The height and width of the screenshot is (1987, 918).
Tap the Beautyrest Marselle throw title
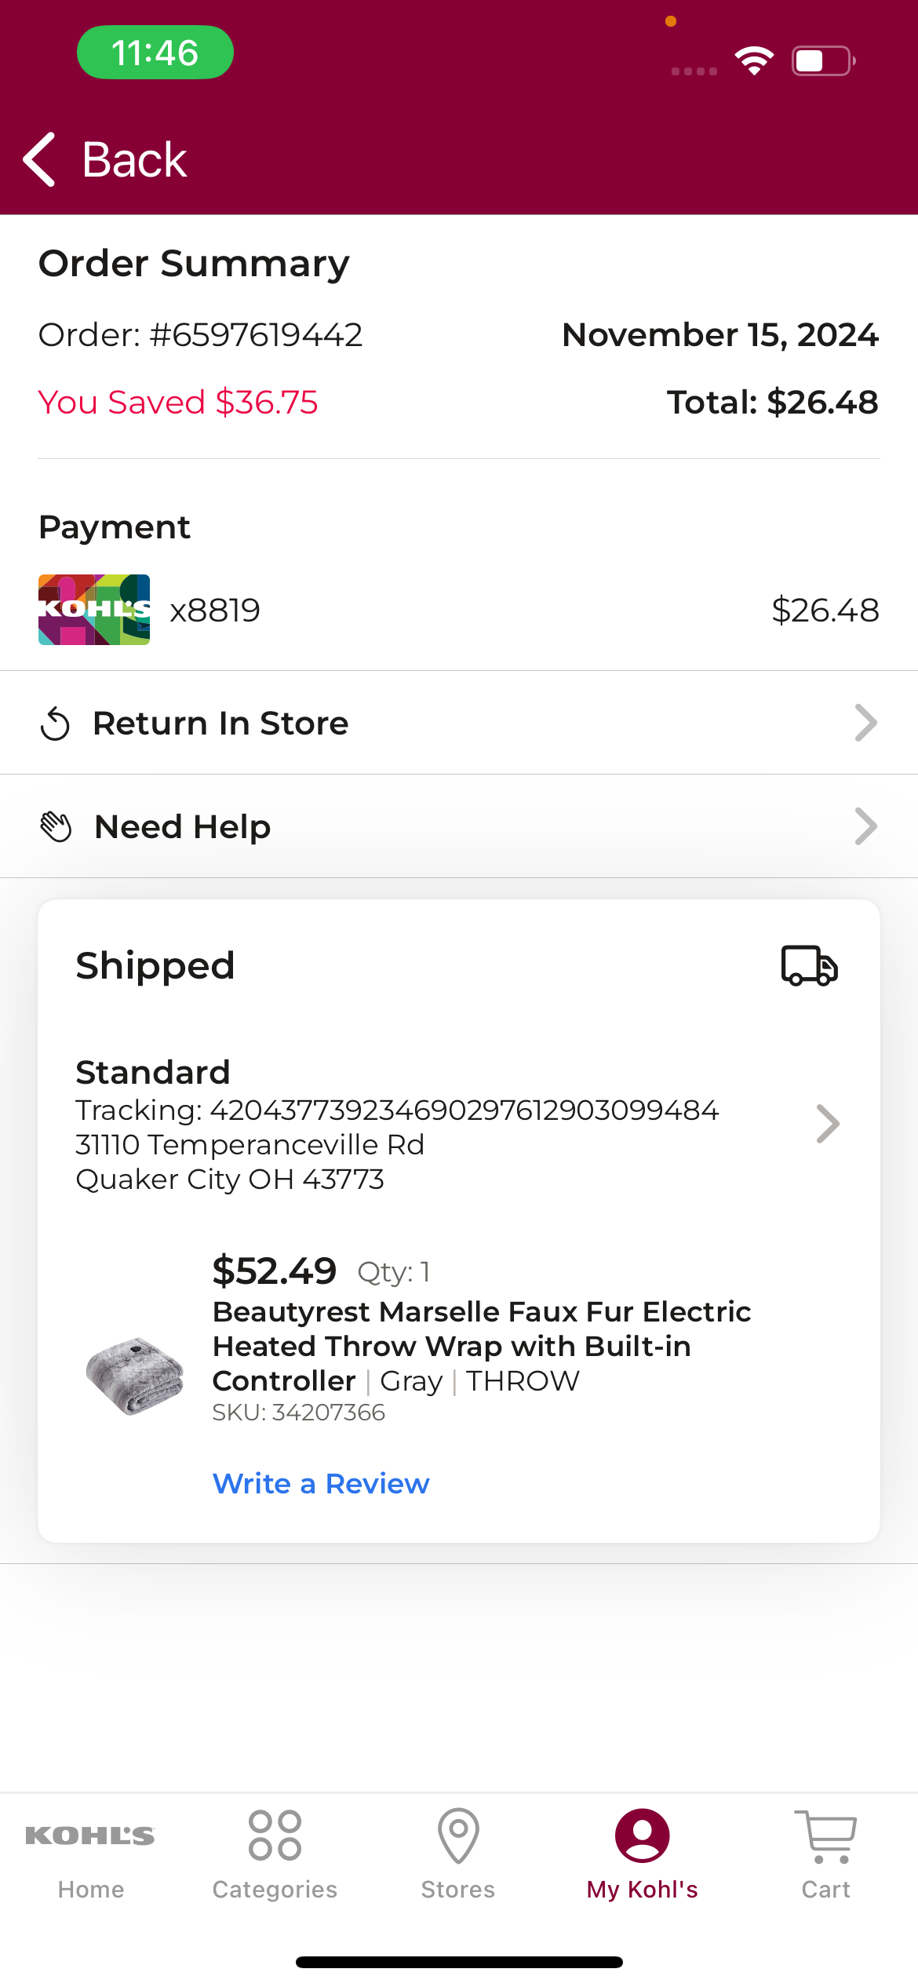pyautogui.click(x=482, y=1346)
